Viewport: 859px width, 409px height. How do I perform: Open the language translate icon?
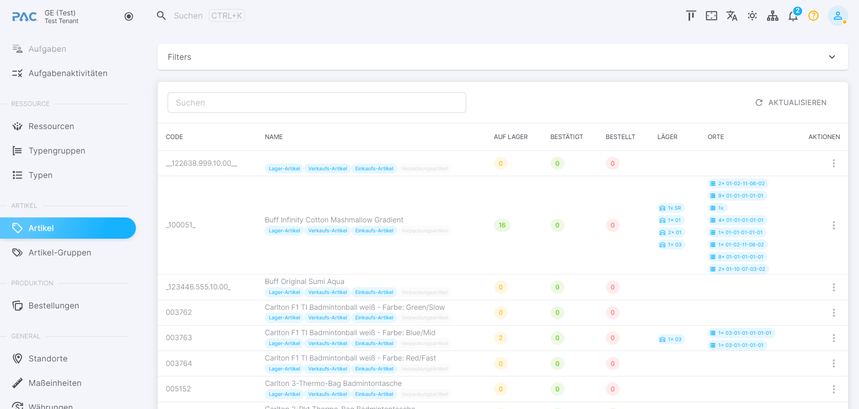[x=732, y=16]
